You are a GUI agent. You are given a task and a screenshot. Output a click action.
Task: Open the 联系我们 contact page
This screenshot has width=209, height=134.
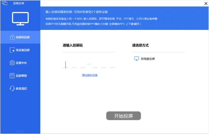point(20,88)
